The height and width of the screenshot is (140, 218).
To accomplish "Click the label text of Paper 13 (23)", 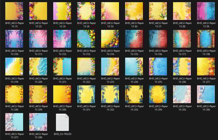I will coord(110,80).
